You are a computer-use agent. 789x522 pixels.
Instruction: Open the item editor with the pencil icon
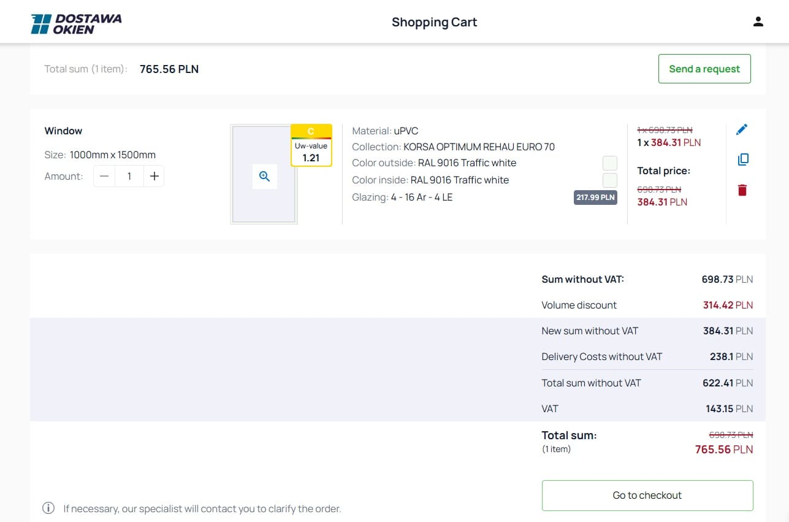(x=742, y=129)
